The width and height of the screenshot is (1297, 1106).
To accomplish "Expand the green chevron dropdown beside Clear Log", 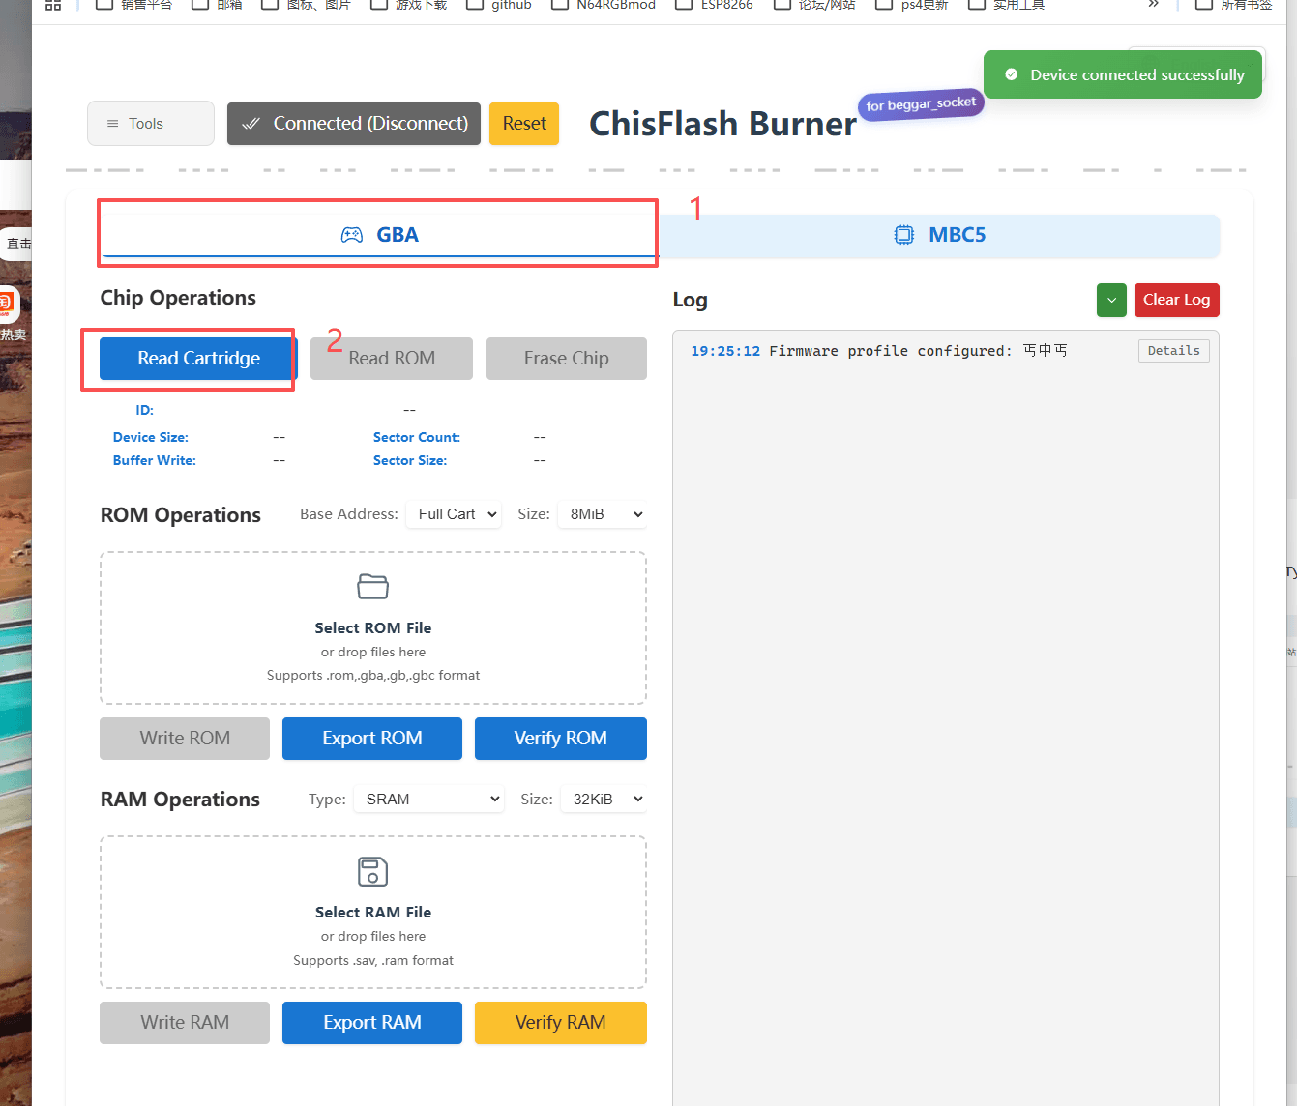I will coord(1111,300).
